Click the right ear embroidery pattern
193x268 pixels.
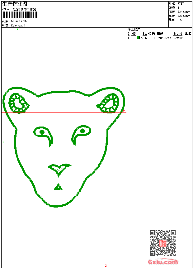109,103
